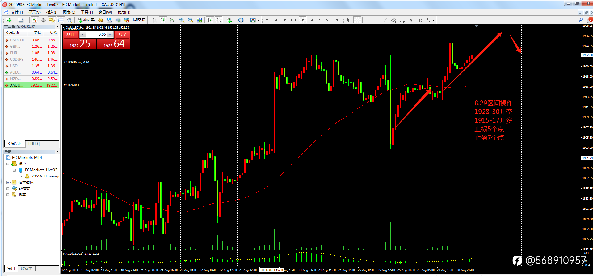Open the notifications chat bubble icon
This screenshot has height=276, width=593.
tap(590, 20)
